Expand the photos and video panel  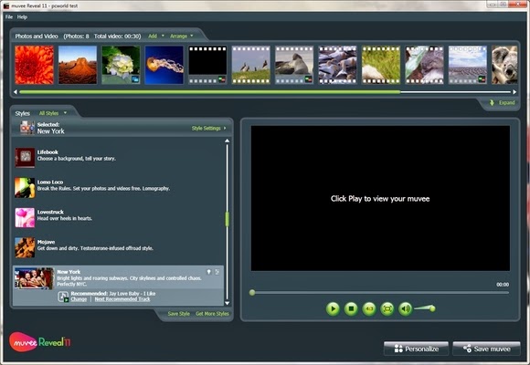click(x=503, y=102)
